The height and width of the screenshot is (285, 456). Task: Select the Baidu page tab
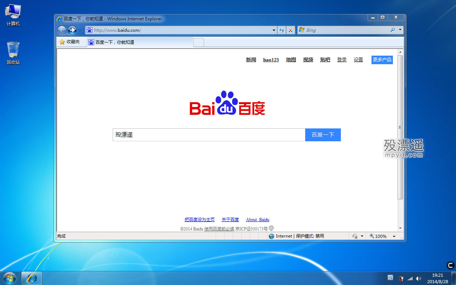tap(140, 42)
